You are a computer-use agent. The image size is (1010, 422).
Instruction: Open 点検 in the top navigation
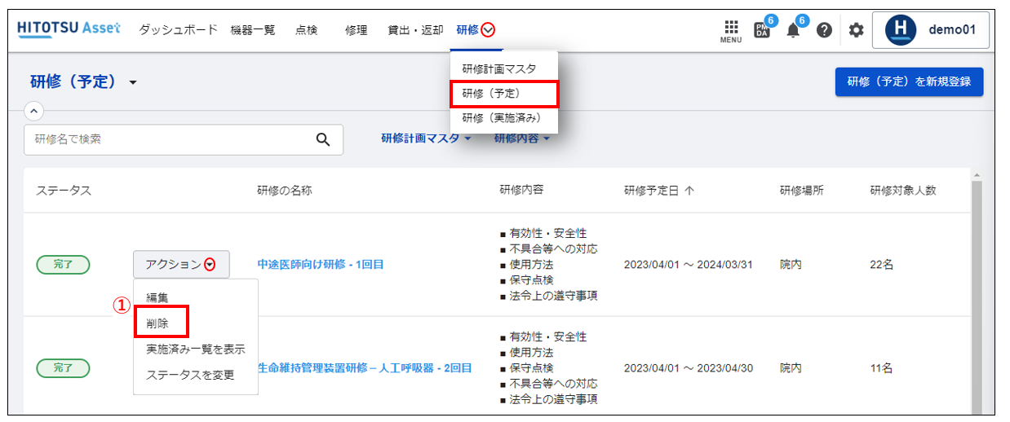click(x=306, y=30)
